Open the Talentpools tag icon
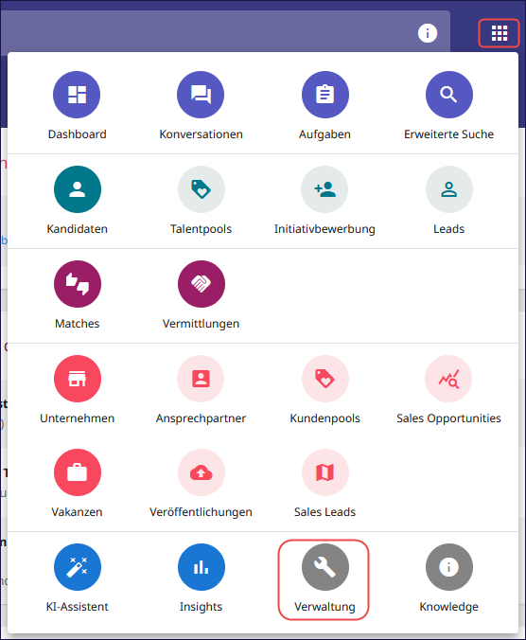526x640 pixels. click(201, 189)
